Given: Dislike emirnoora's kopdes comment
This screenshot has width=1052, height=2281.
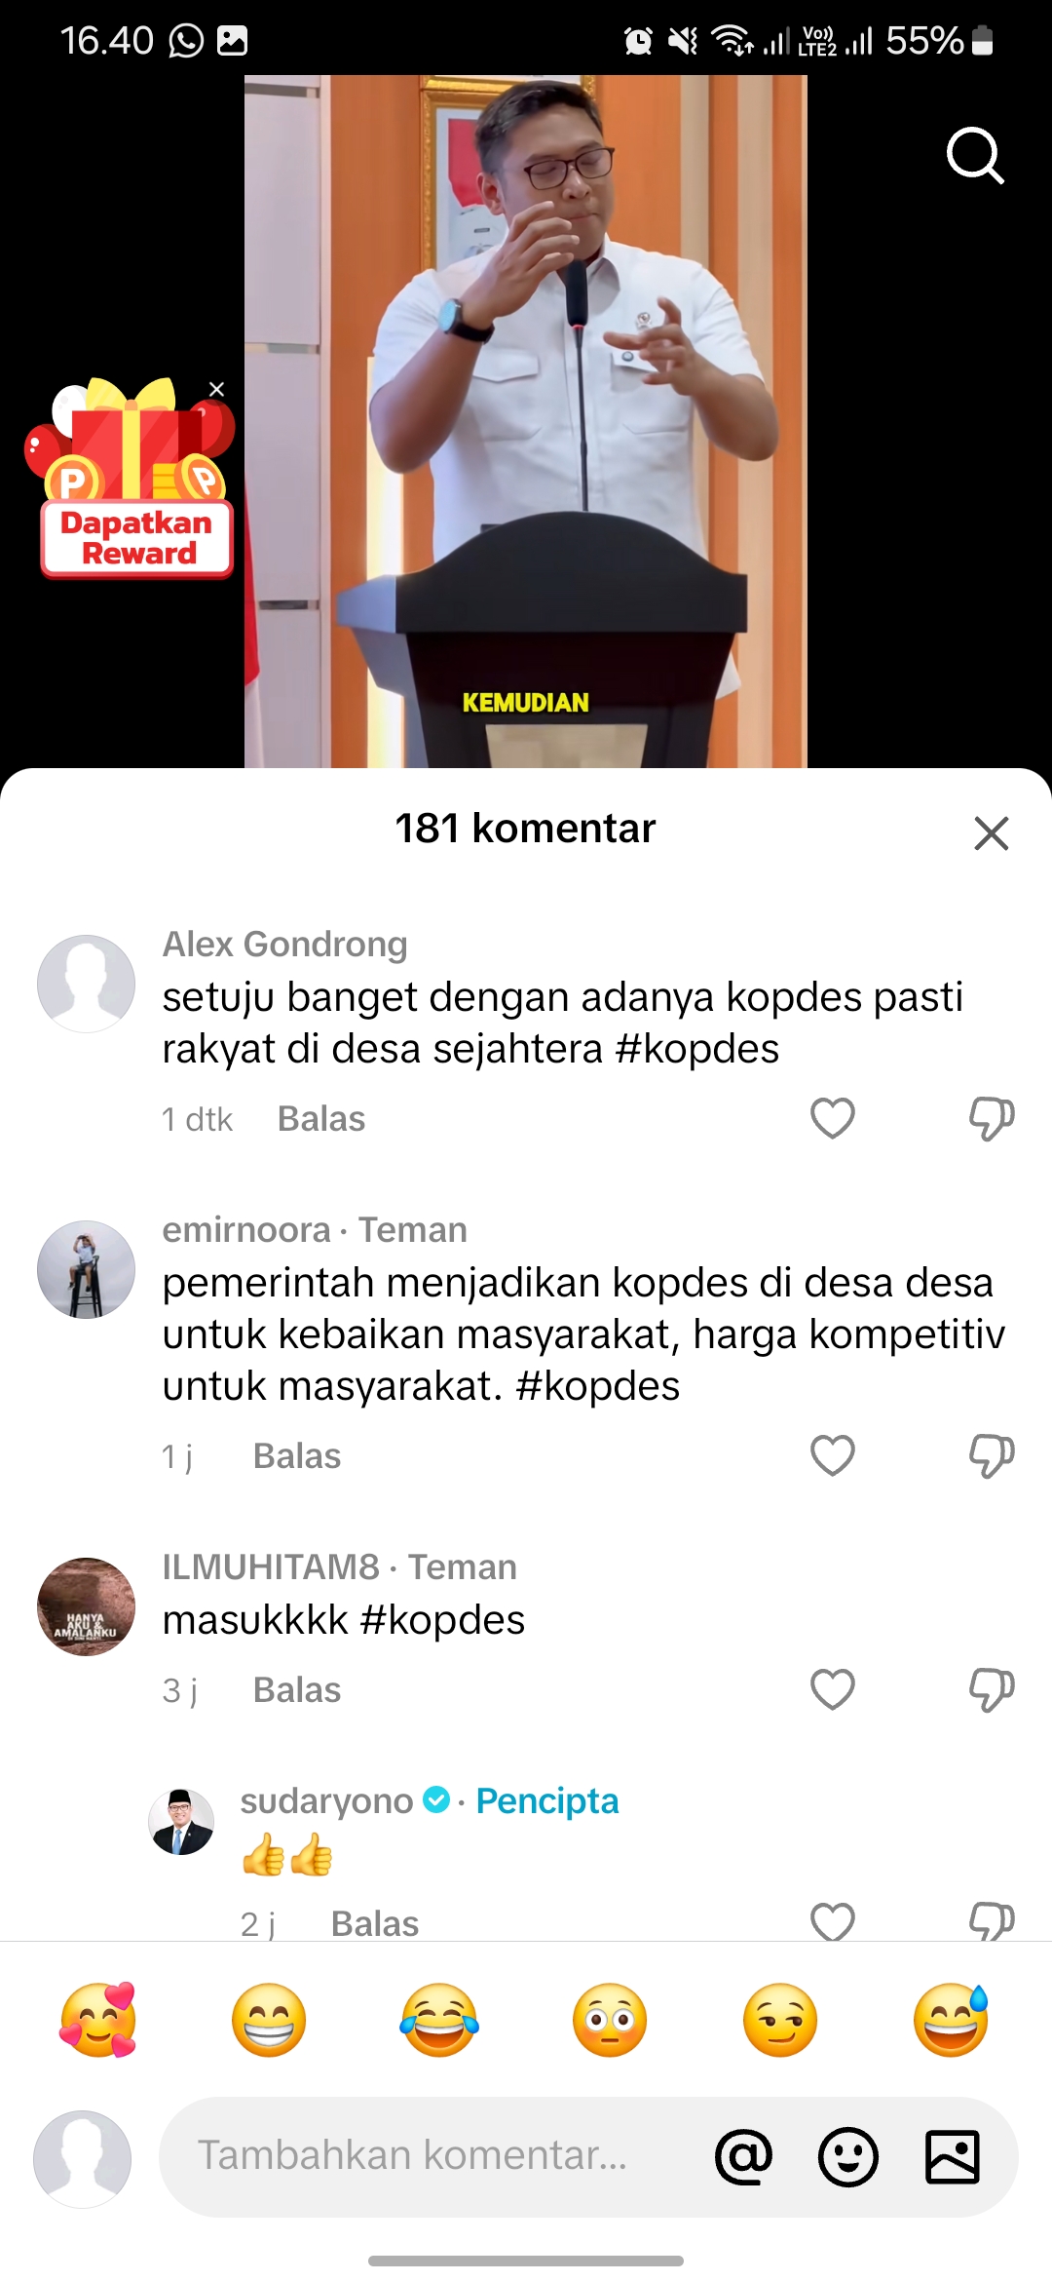Looking at the screenshot, I should pos(992,1455).
